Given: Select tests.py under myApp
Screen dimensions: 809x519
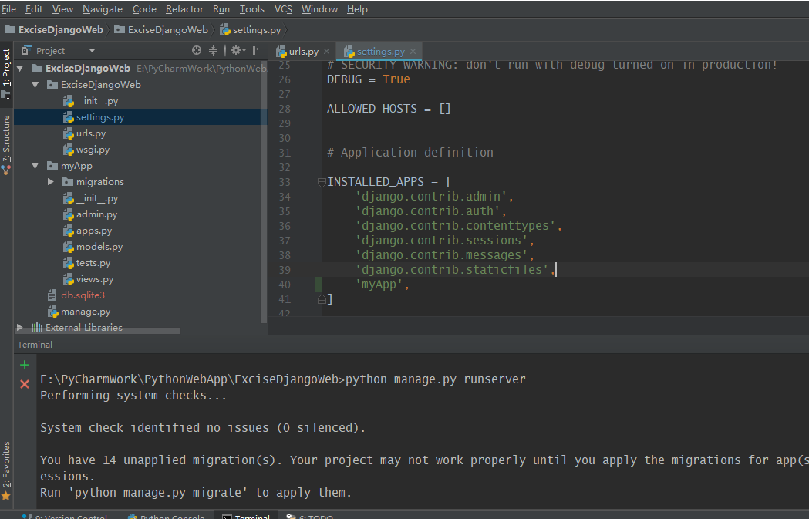Looking at the screenshot, I should pos(93,263).
